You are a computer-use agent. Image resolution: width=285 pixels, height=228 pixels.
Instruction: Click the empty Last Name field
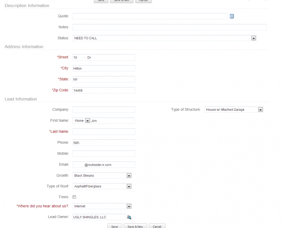(104, 132)
